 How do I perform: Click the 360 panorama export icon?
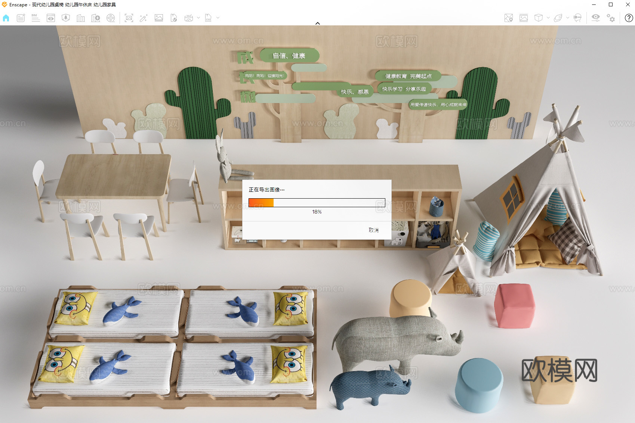189,18
